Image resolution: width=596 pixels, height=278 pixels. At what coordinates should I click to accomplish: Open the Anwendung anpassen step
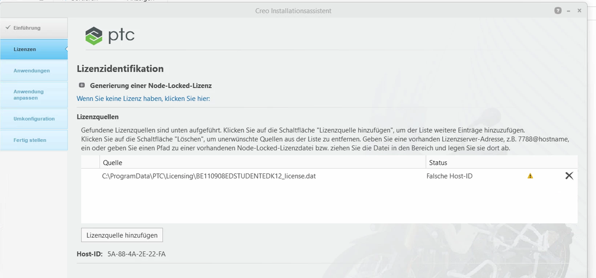[x=34, y=95]
